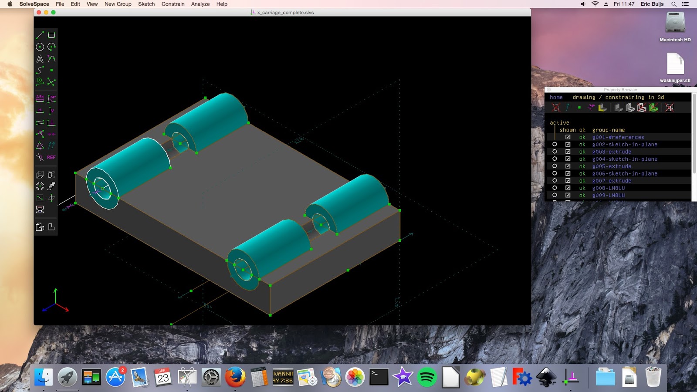Select the circle drawing tool

tap(39, 46)
